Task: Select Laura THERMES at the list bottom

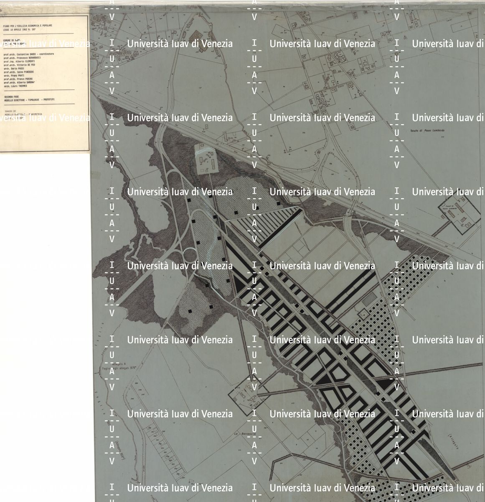Action: pyautogui.click(x=15, y=86)
